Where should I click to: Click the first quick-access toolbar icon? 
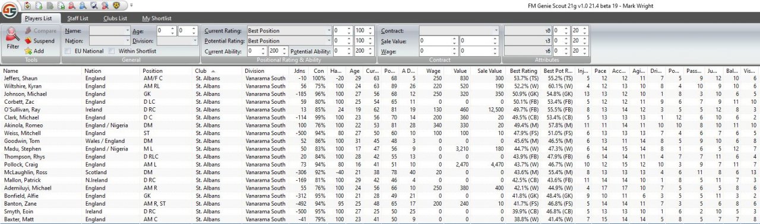click(x=28, y=5)
